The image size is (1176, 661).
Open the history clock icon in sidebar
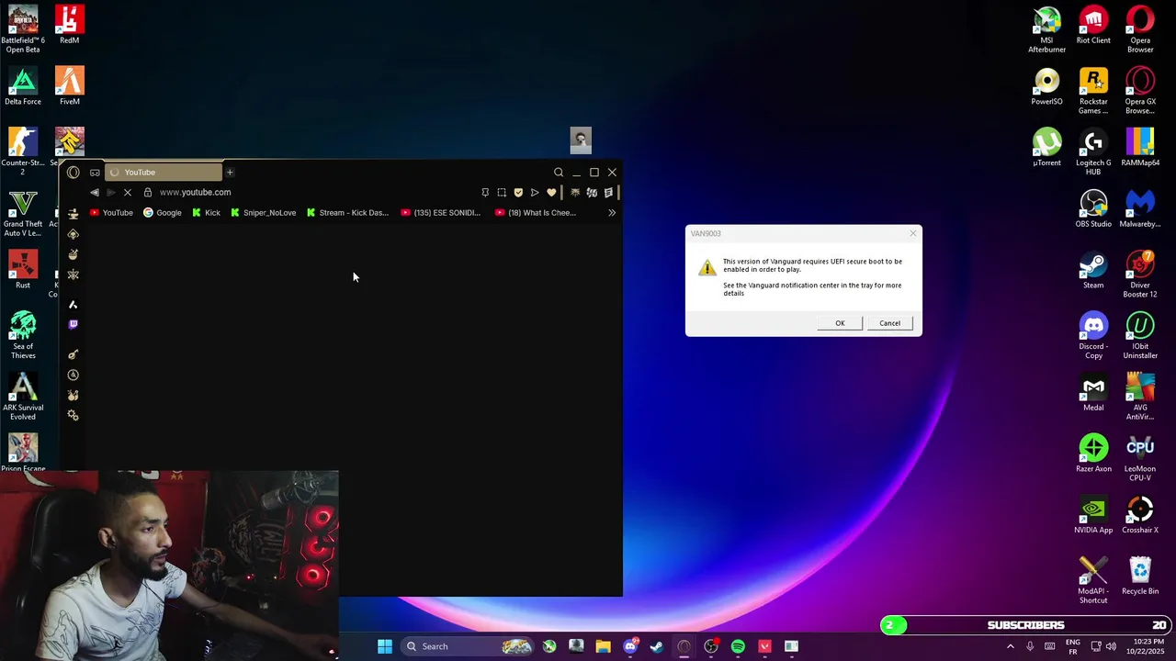(73, 375)
